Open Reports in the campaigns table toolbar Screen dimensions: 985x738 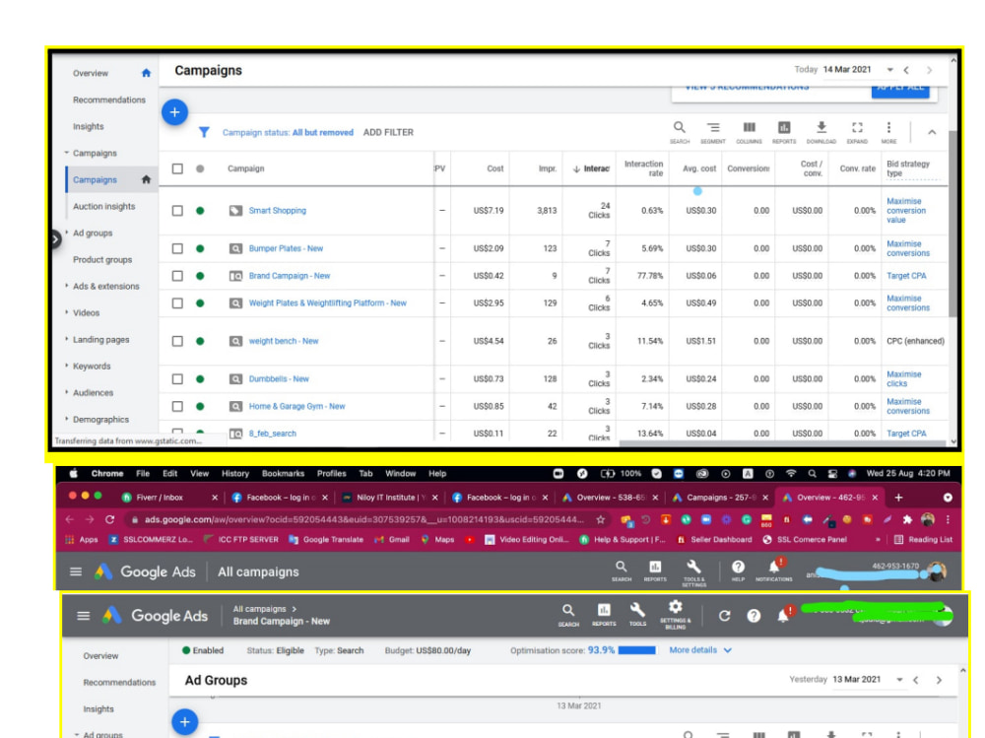tap(784, 132)
